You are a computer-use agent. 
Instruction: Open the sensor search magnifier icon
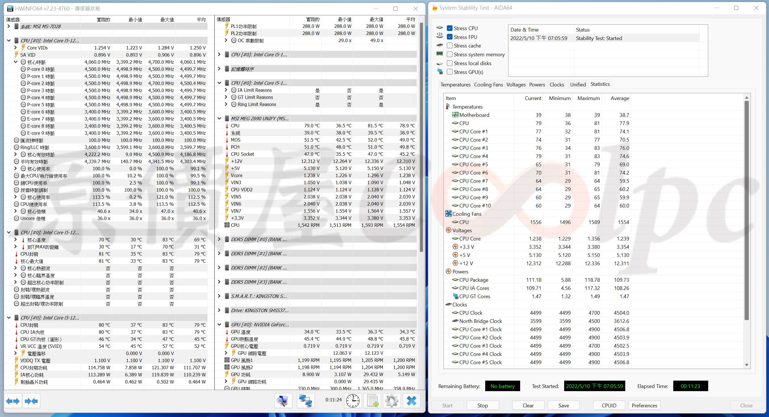(283, 401)
